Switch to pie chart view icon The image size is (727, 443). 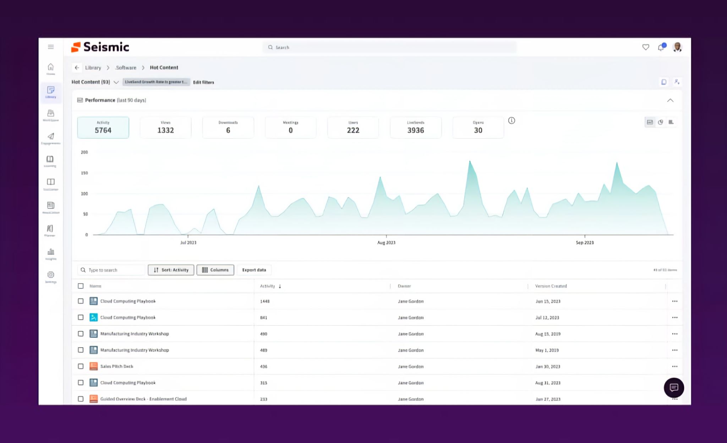pos(660,122)
